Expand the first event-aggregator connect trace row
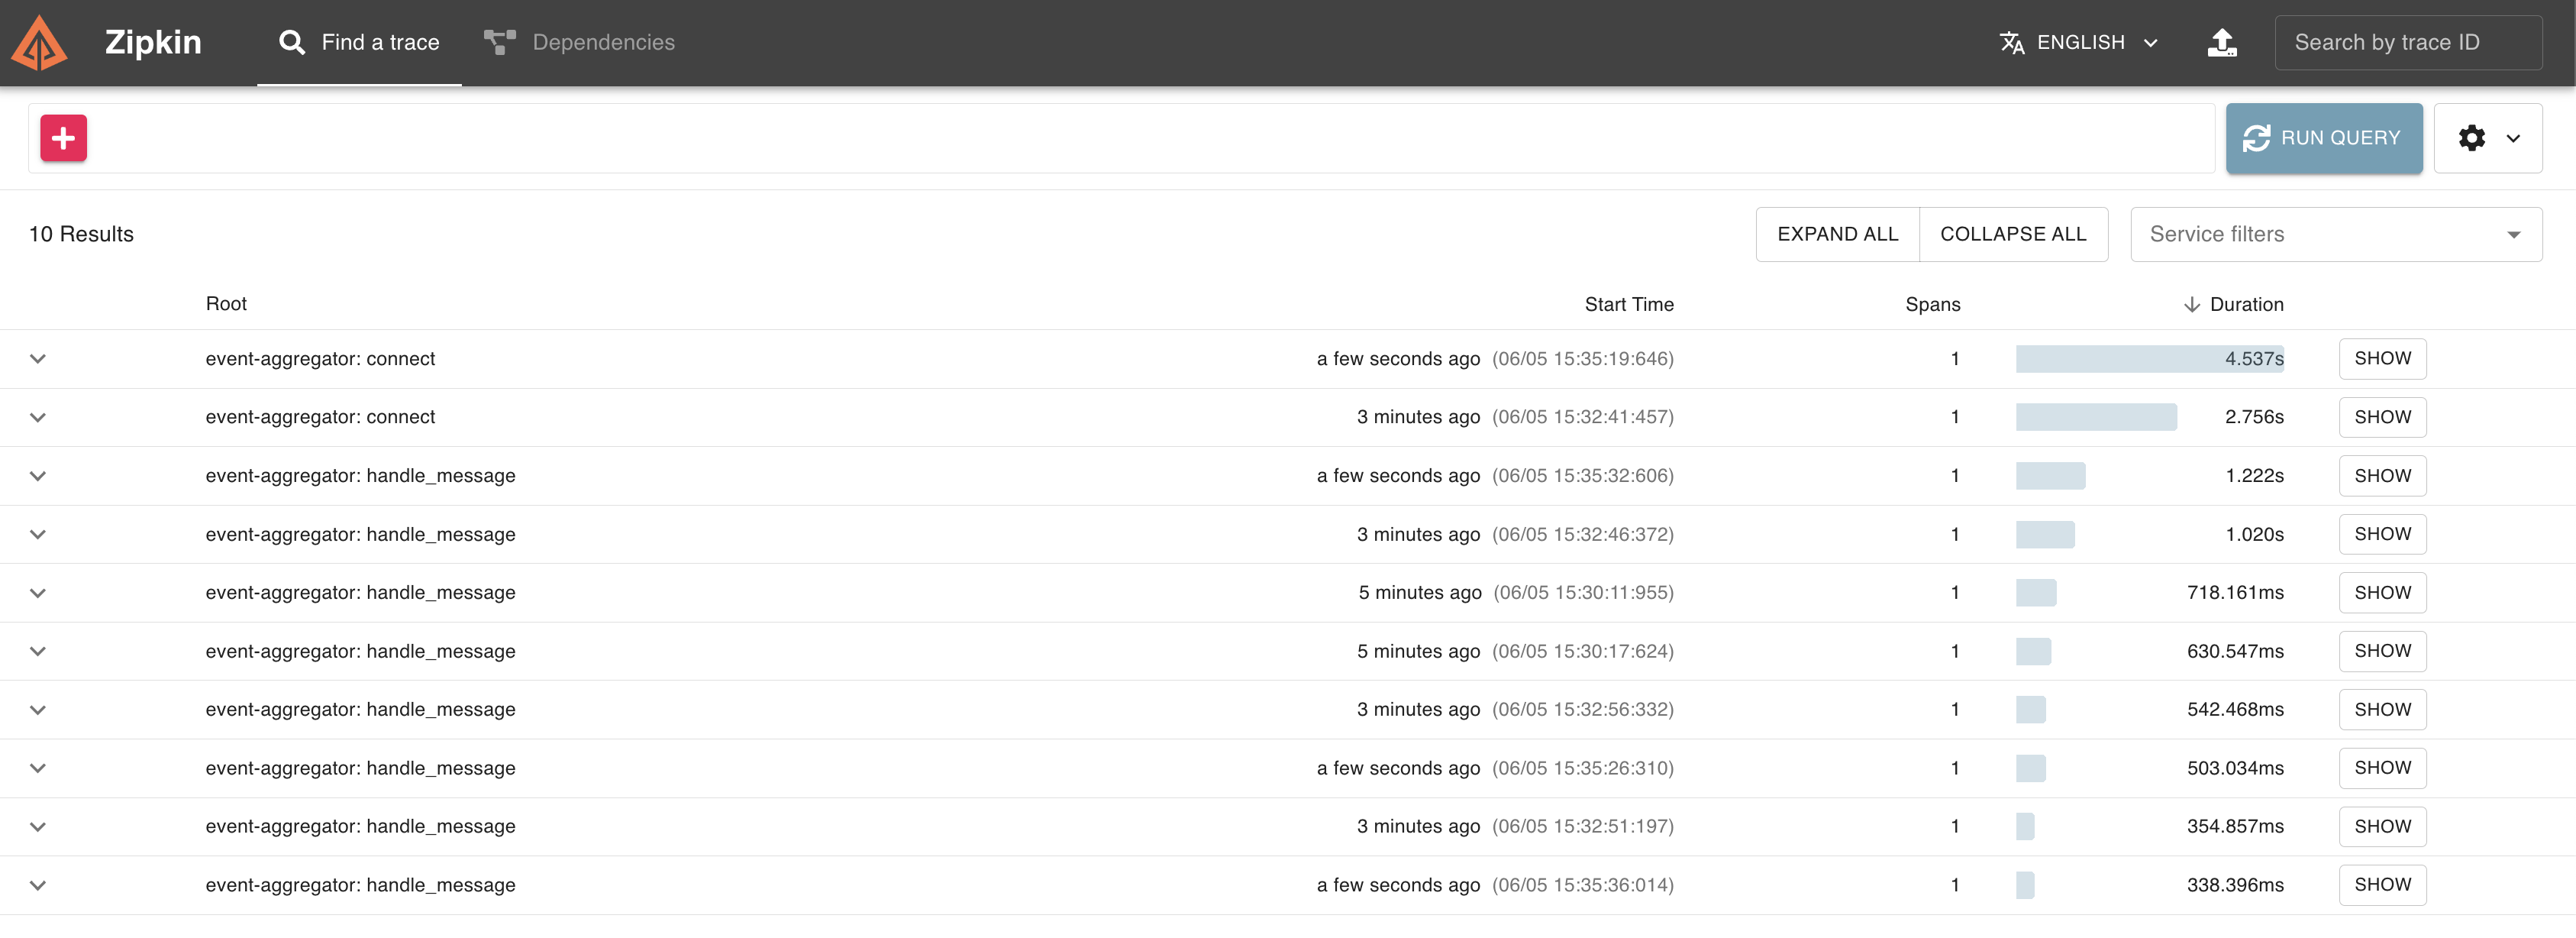The width and height of the screenshot is (2576, 938). tap(37, 358)
